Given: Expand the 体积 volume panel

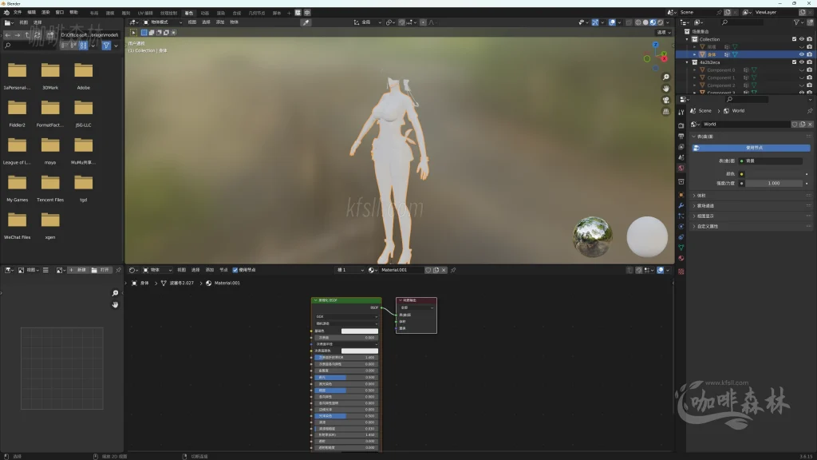Looking at the screenshot, I should (701, 196).
